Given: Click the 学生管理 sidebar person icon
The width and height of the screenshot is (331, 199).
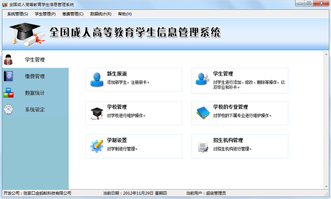Looking at the screenshot, I should coord(8,59).
